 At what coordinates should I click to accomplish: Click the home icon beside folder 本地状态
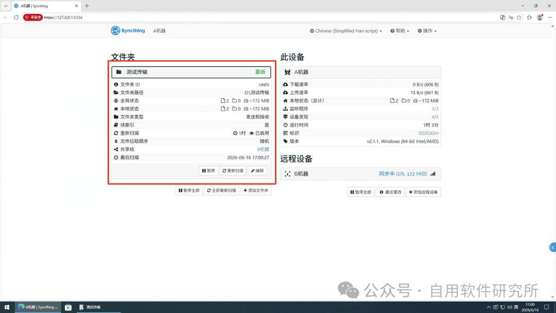coord(116,109)
